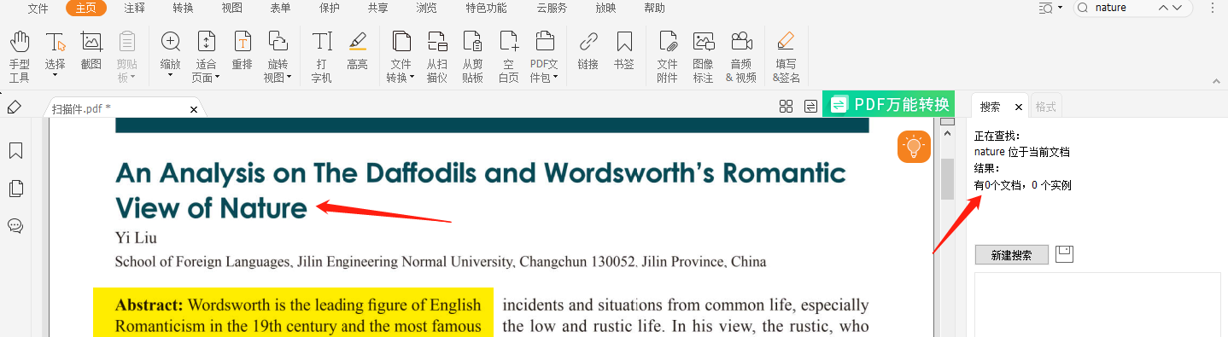This screenshot has height=337, width=1228.
Task: Open the Protect ribbon tab
Action: (329, 9)
